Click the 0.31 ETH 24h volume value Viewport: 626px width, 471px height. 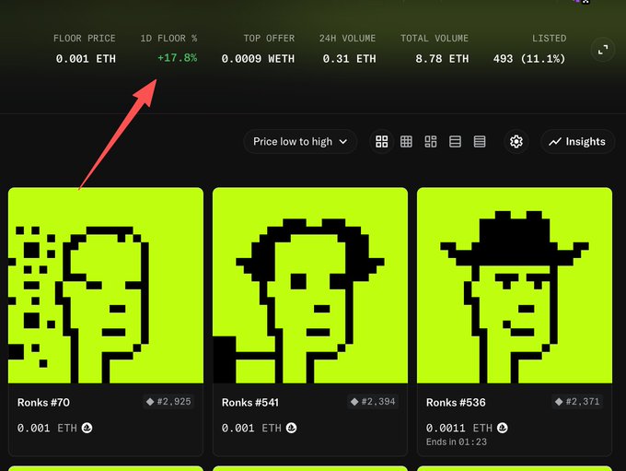click(349, 59)
